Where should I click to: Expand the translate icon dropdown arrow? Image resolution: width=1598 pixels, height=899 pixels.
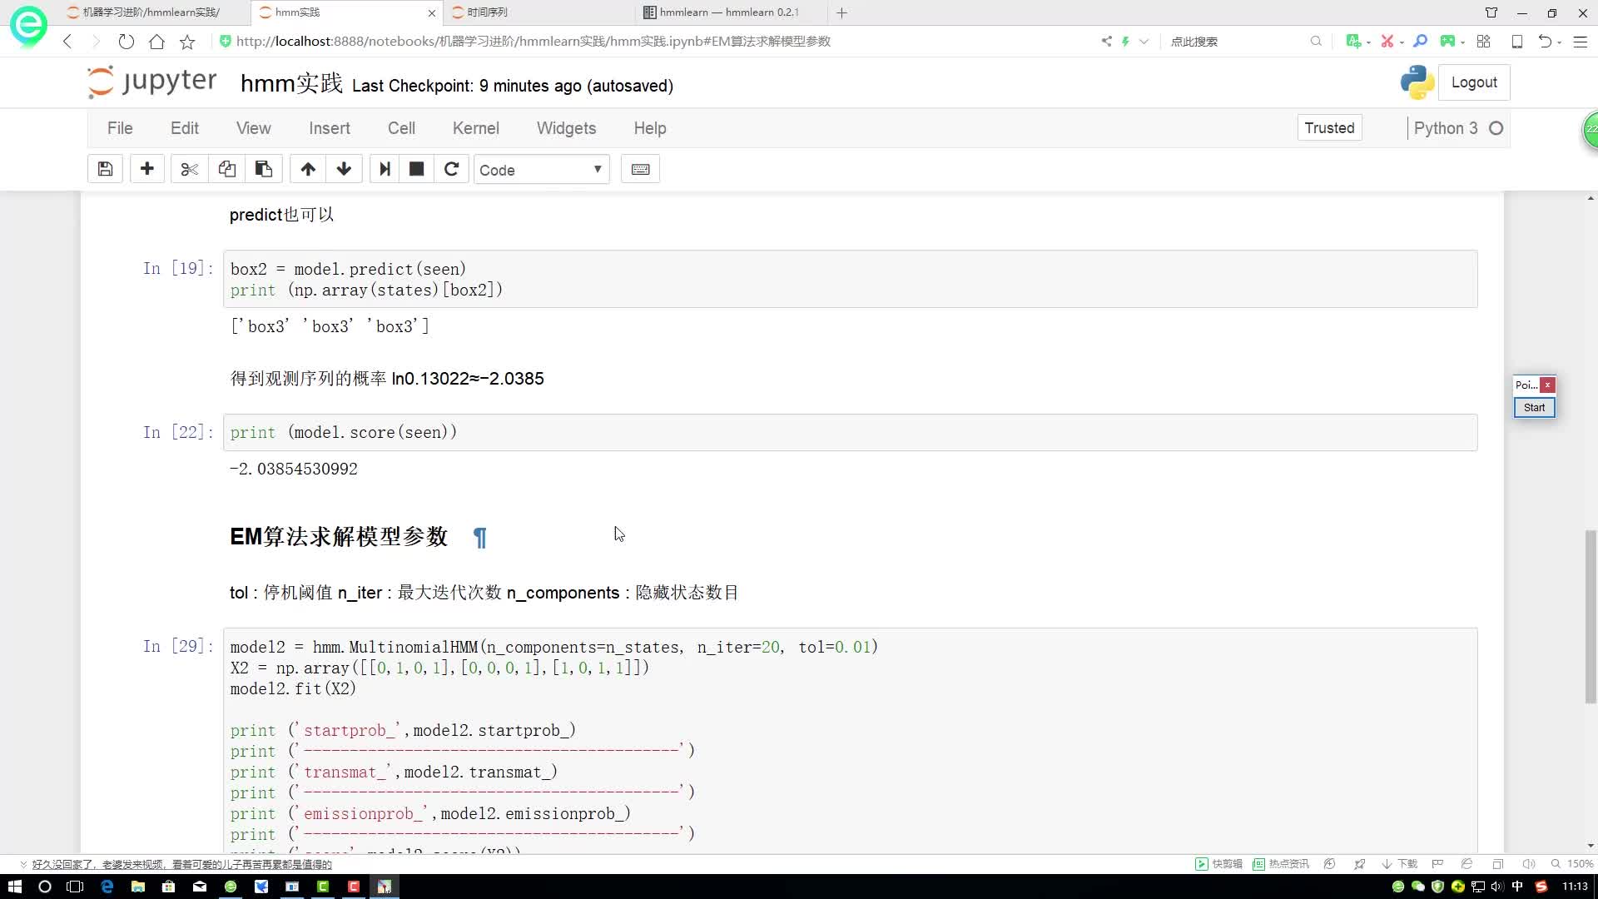(1368, 42)
